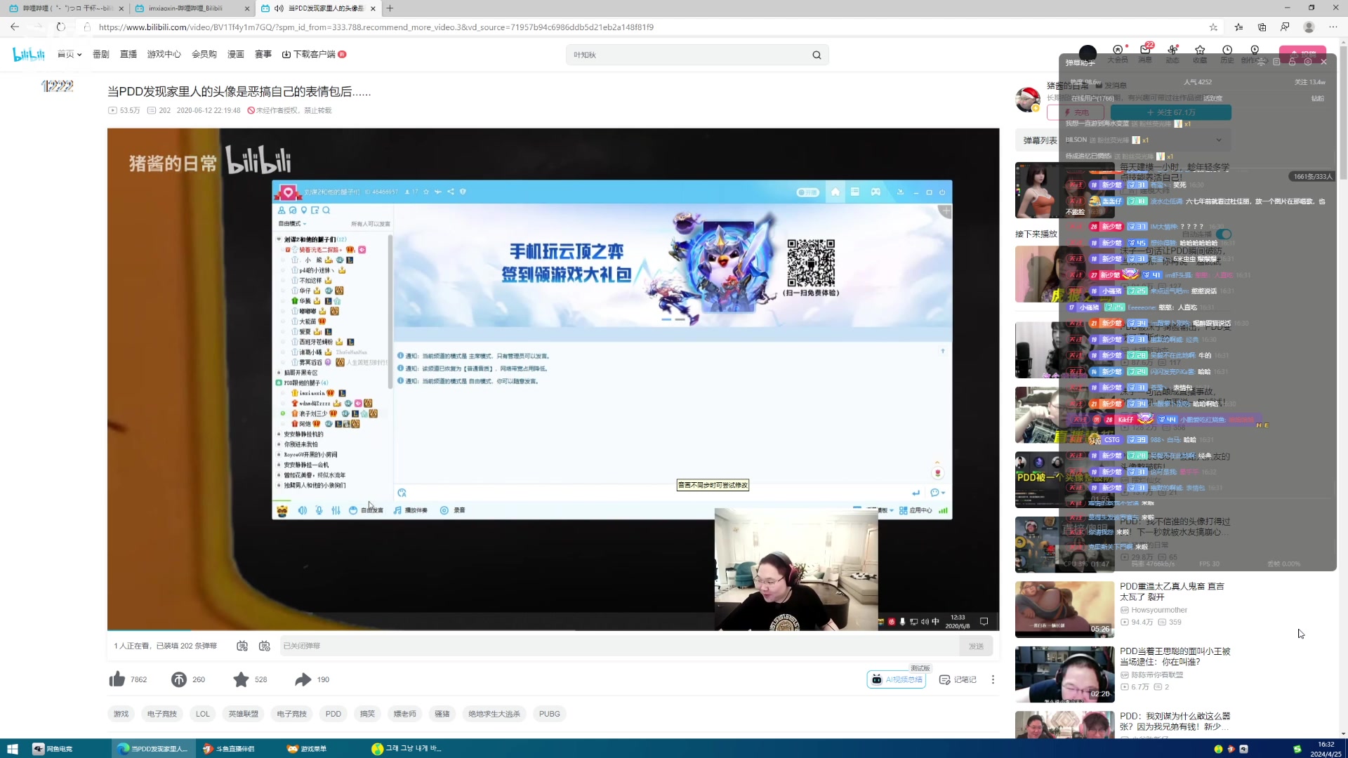Viewport: 1348px width, 758px height.
Task: Select the 绝地求生大逃杀 tag
Action: tap(494, 714)
